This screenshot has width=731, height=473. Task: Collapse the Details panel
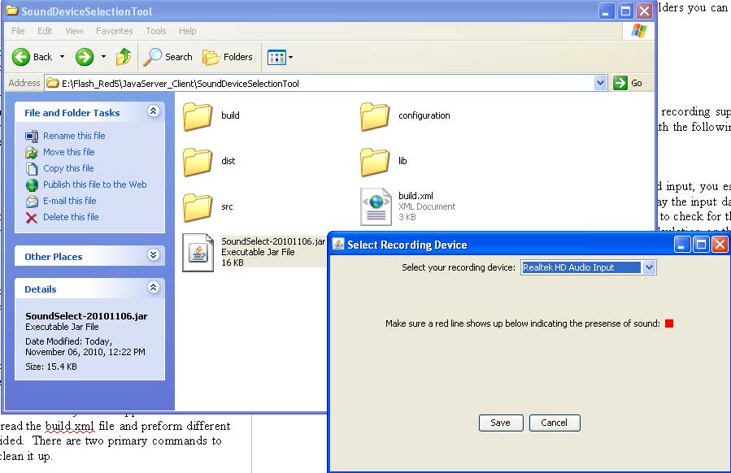(x=154, y=289)
